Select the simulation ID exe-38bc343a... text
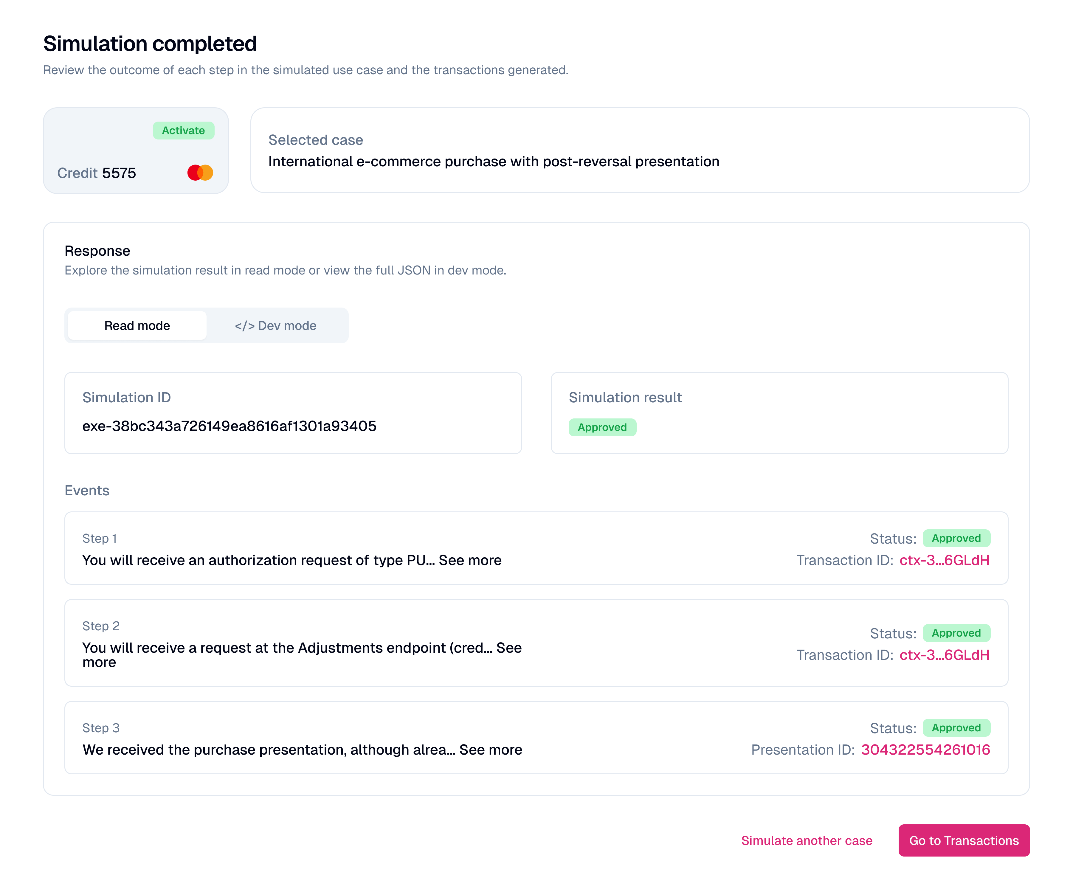The height and width of the screenshot is (878, 1073). (229, 426)
